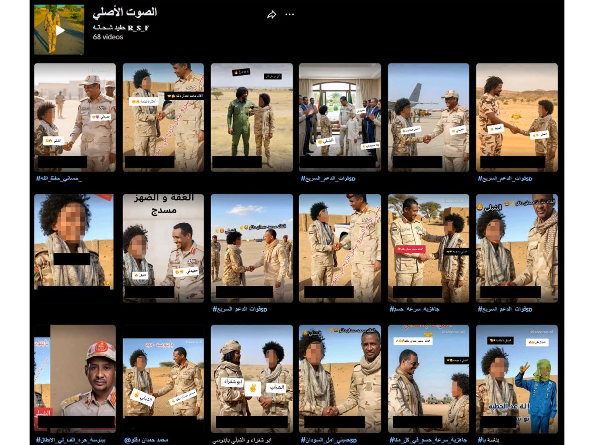Open video with large مسدج heading text
The height and width of the screenshot is (445, 594).
pyautogui.click(x=163, y=248)
